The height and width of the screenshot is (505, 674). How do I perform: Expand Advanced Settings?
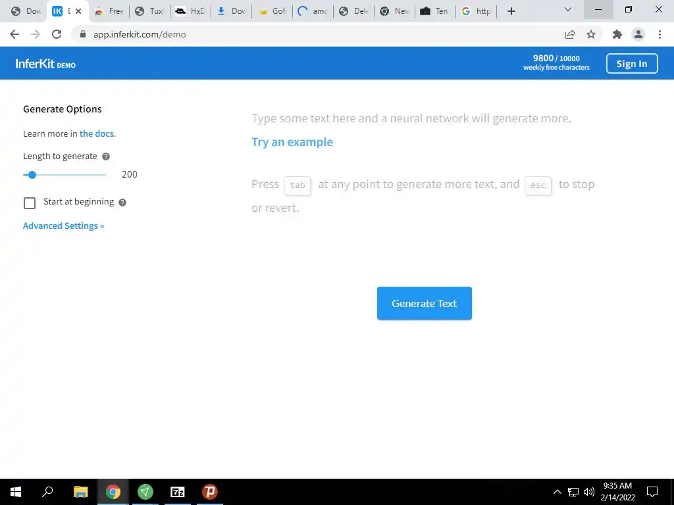[64, 226]
